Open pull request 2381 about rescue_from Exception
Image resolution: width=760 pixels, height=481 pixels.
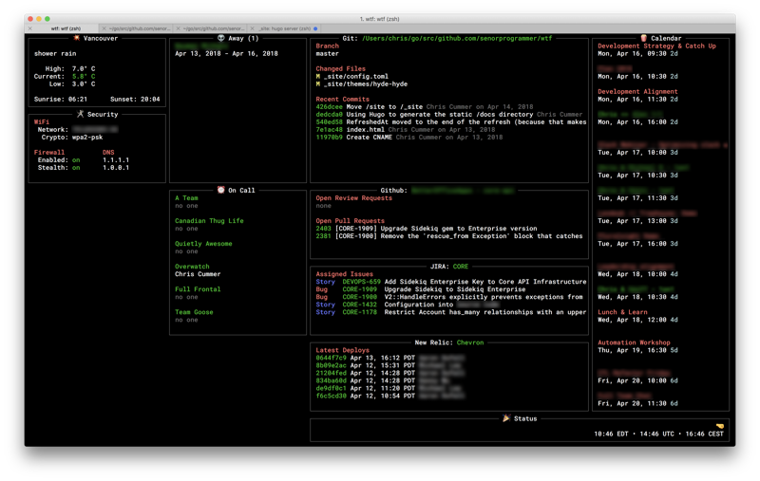(323, 236)
